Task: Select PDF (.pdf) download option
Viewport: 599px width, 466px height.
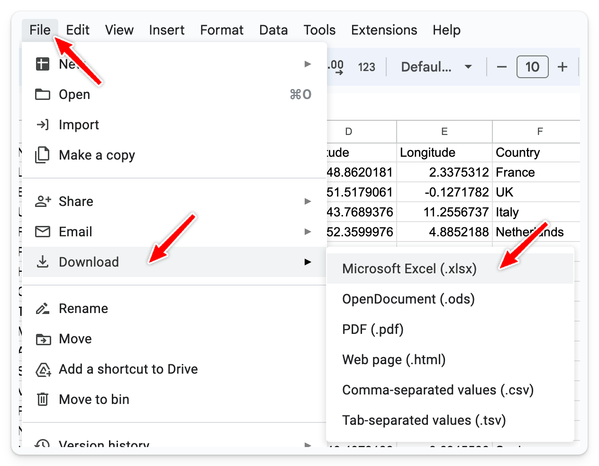Action: tap(373, 329)
